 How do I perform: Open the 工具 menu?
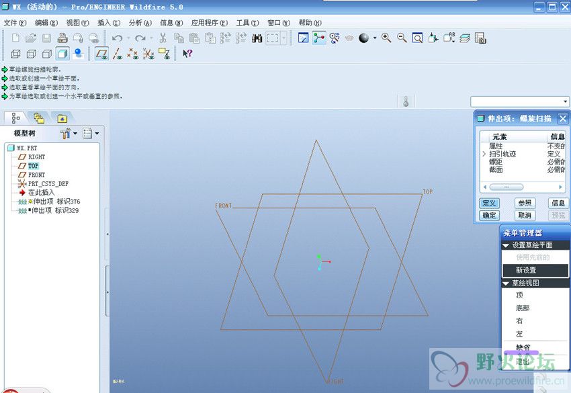pyautogui.click(x=248, y=23)
